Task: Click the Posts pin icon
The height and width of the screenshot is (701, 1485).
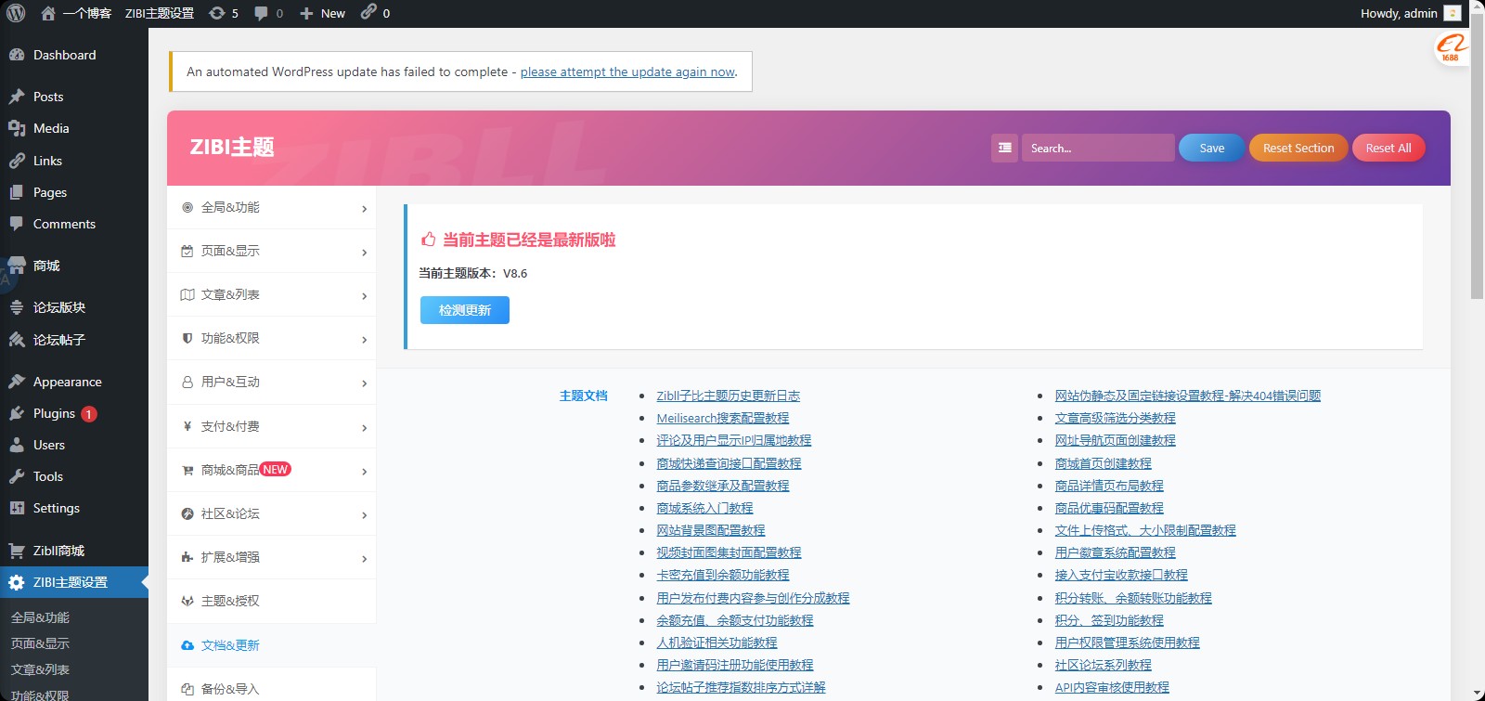Action: pos(17,97)
